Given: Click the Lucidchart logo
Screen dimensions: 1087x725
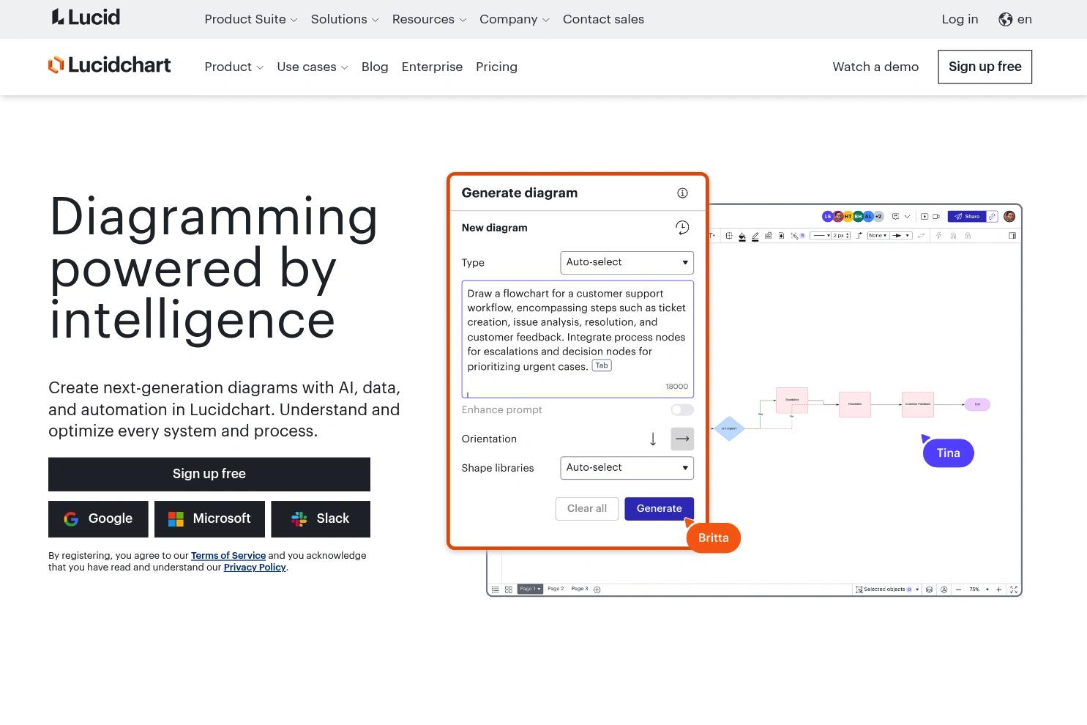Looking at the screenshot, I should 110,65.
